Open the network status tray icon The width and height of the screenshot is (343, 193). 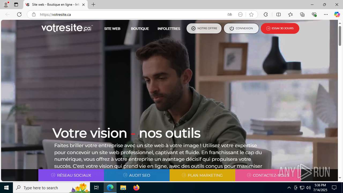pyautogui.click(x=302, y=188)
